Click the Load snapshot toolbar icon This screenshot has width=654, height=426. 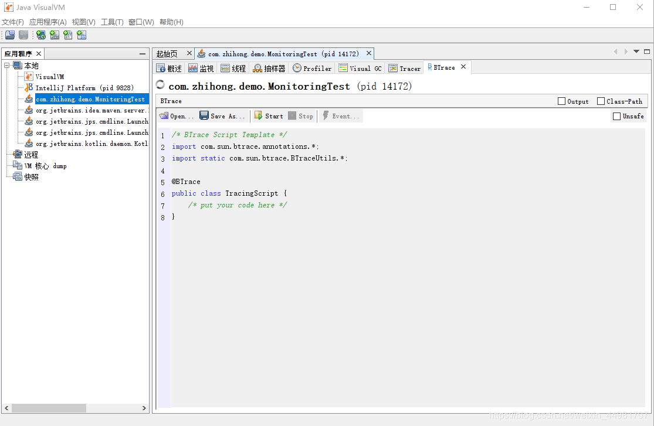(10, 35)
